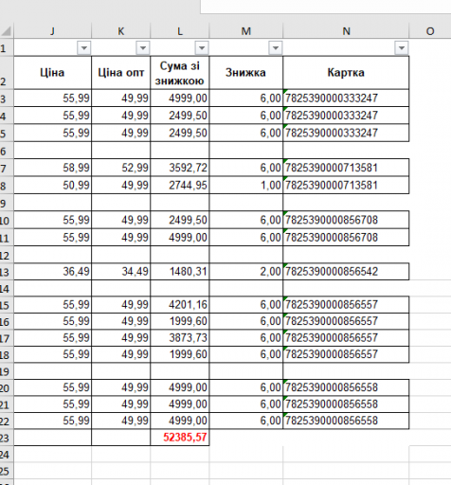451x485 pixels.
Task: Select card 782539000856558 in row 20
Action: coord(346,387)
